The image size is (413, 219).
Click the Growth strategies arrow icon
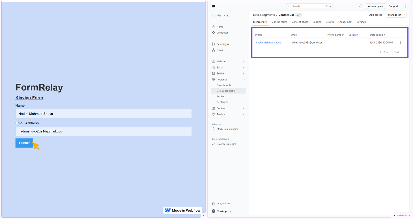point(213,144)
